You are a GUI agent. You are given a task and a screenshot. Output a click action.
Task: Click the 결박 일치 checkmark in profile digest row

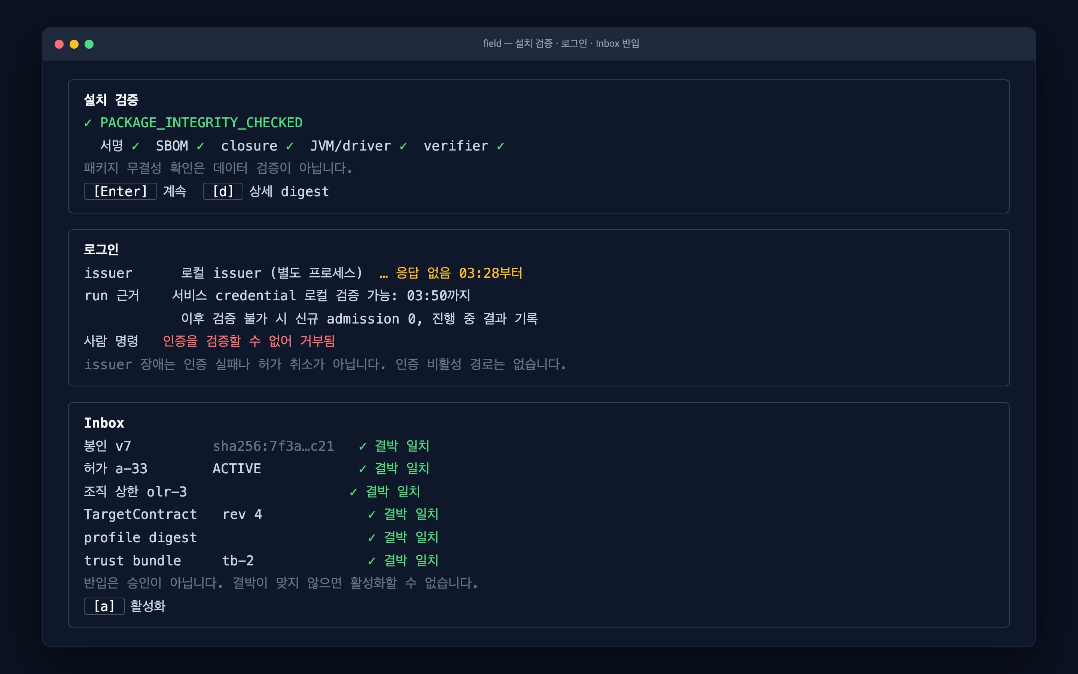tap(372, 538)
